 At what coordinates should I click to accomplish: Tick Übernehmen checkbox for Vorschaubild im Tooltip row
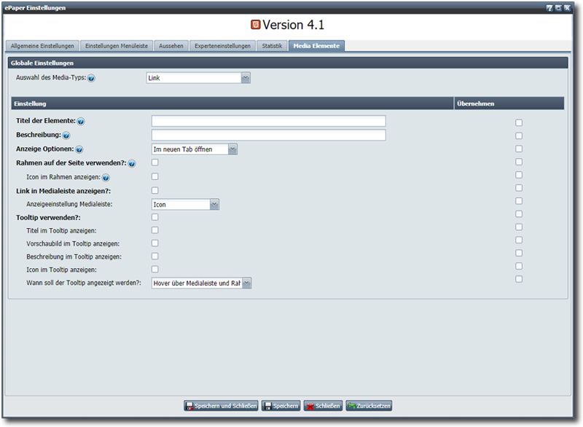coord(519,240)
